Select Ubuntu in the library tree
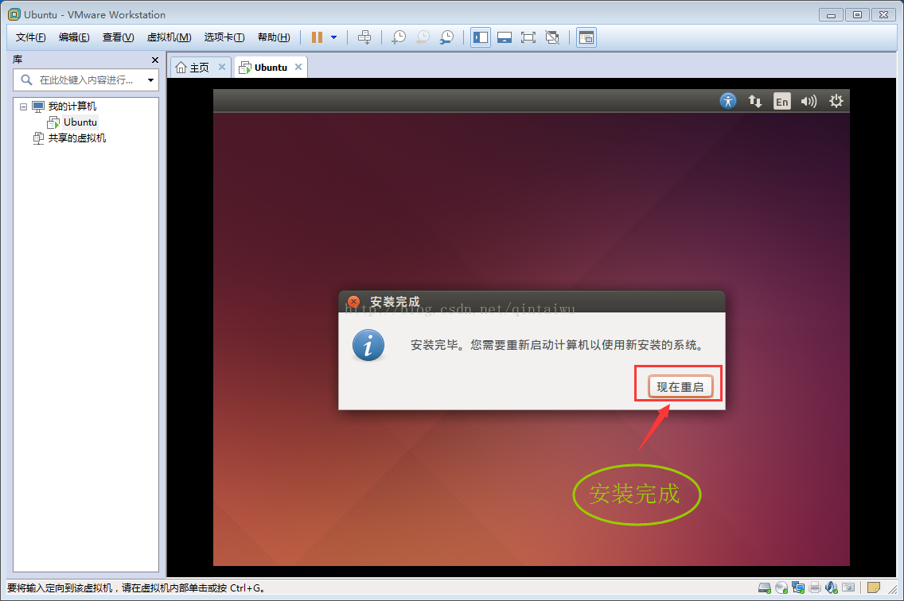The height and width of the screenshot is (601, 904). (80, 122)
